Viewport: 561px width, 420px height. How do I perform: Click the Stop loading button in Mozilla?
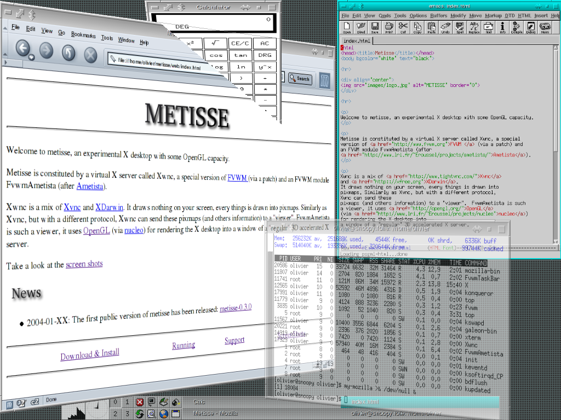coord(90,55)
